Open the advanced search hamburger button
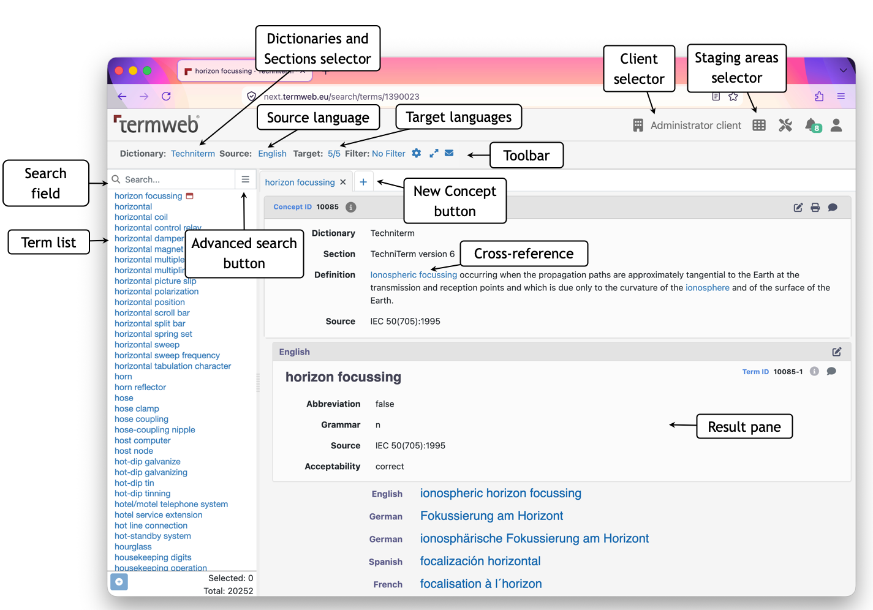The image size is (873, 610). (x=245, y=179)
